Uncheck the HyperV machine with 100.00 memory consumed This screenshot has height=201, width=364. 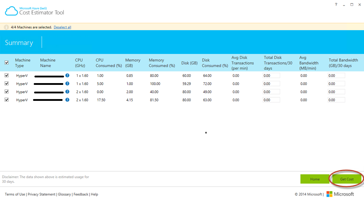6,83
